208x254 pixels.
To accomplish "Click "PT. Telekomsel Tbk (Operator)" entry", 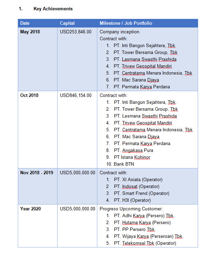I will point(145,243).
